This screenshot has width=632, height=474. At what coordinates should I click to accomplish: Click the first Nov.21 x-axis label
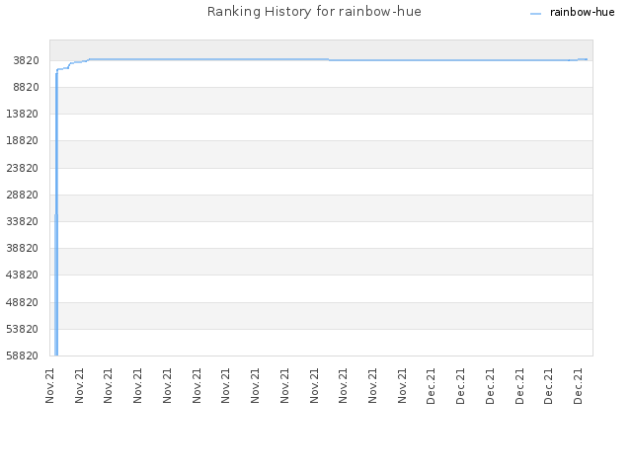click(x=50, y=385)
